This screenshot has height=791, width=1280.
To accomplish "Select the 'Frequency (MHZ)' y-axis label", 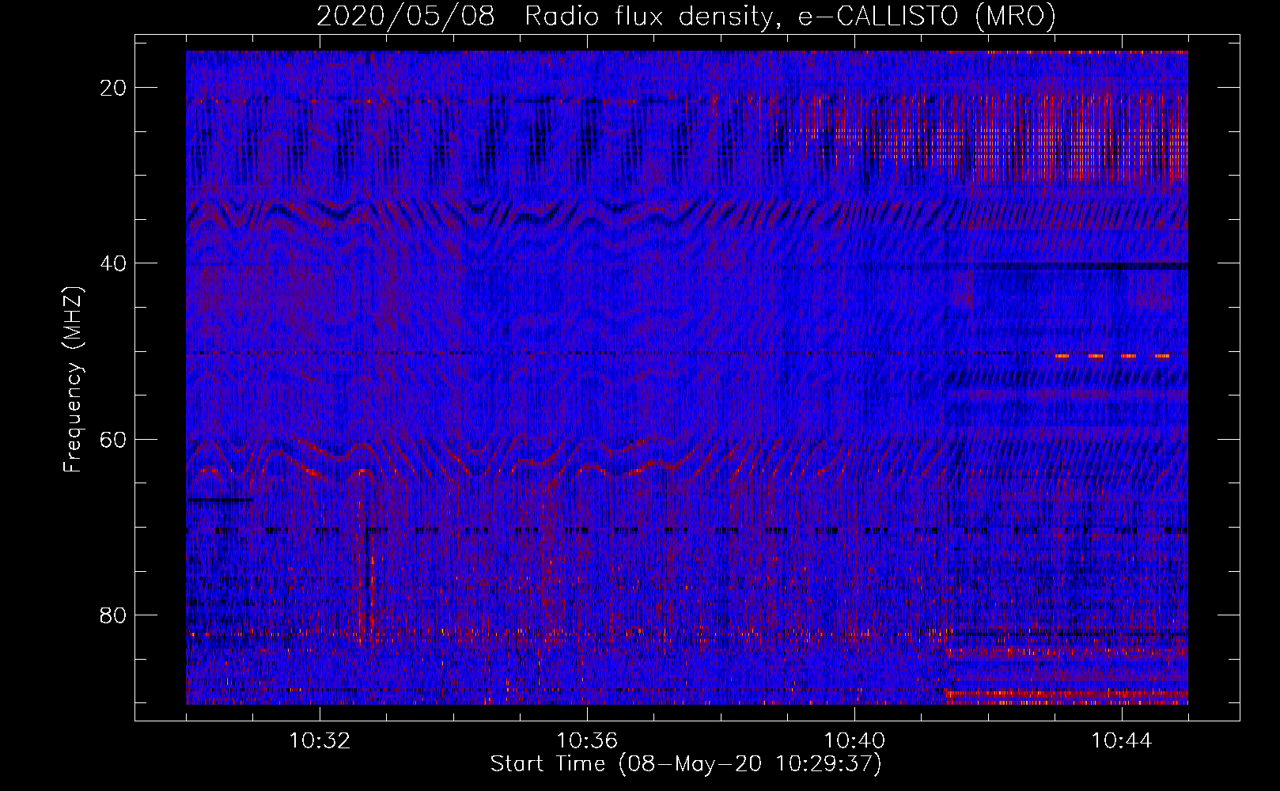I will (73, 380).
